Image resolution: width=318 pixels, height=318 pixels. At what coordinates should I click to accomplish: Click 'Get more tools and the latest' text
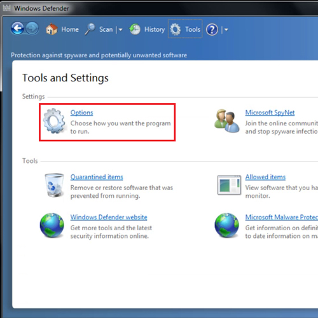click(x=111, y=228)
